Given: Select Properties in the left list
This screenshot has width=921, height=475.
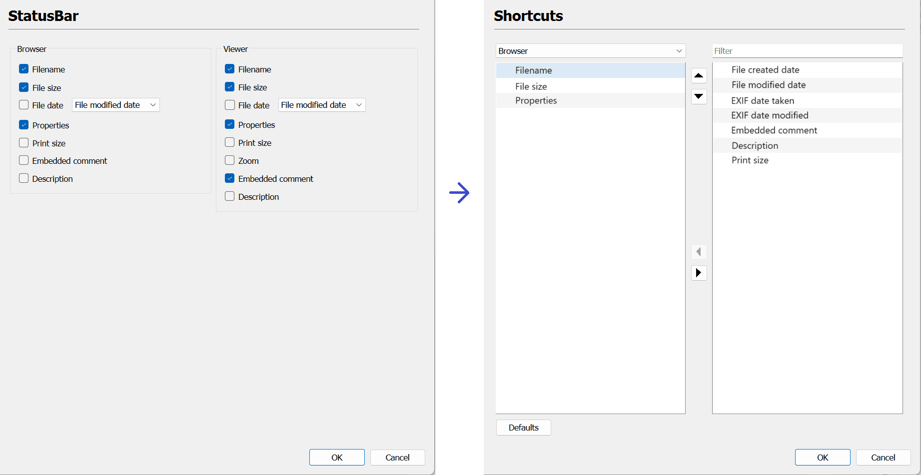Looking at the screenshot, I should tap(536, 100).
